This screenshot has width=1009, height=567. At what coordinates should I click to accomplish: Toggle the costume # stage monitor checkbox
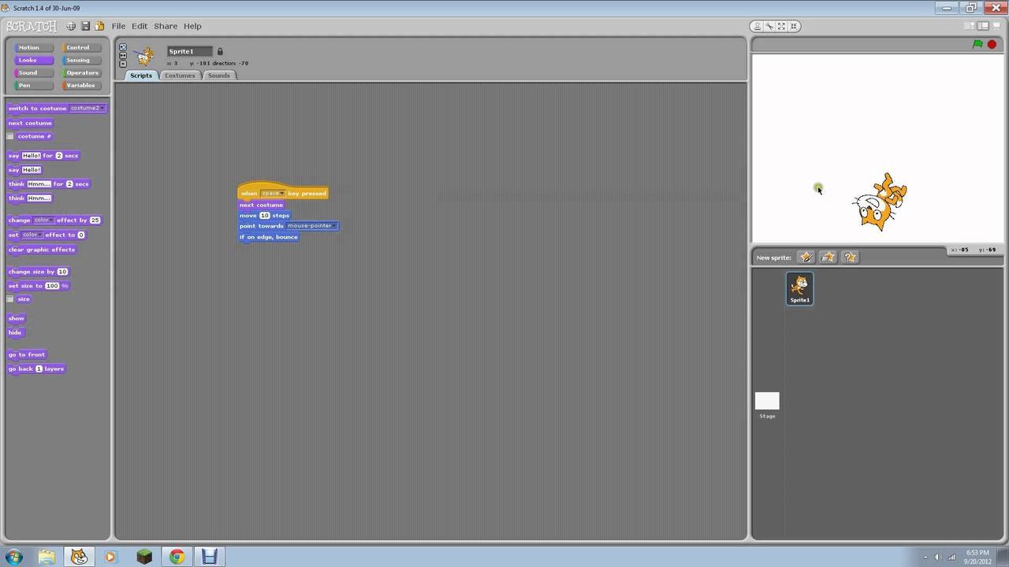(x=10, y=136)
